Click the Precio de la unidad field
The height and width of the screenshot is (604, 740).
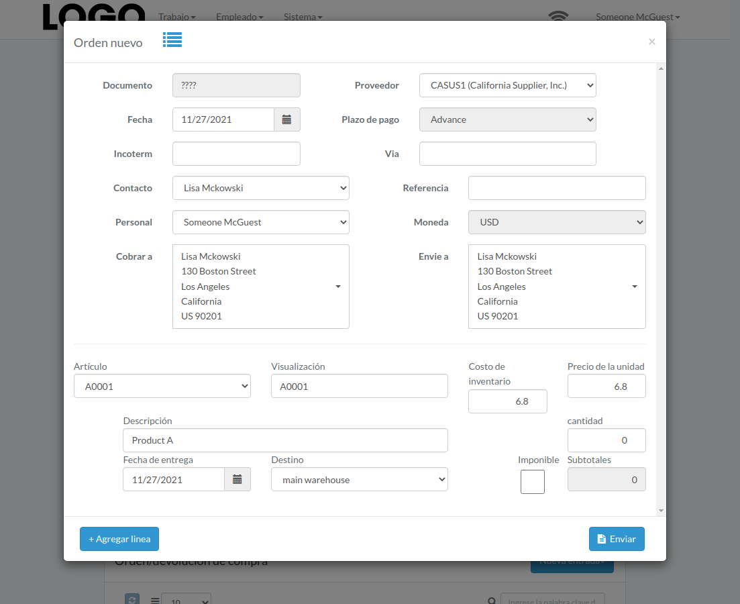tap(606, 387)
